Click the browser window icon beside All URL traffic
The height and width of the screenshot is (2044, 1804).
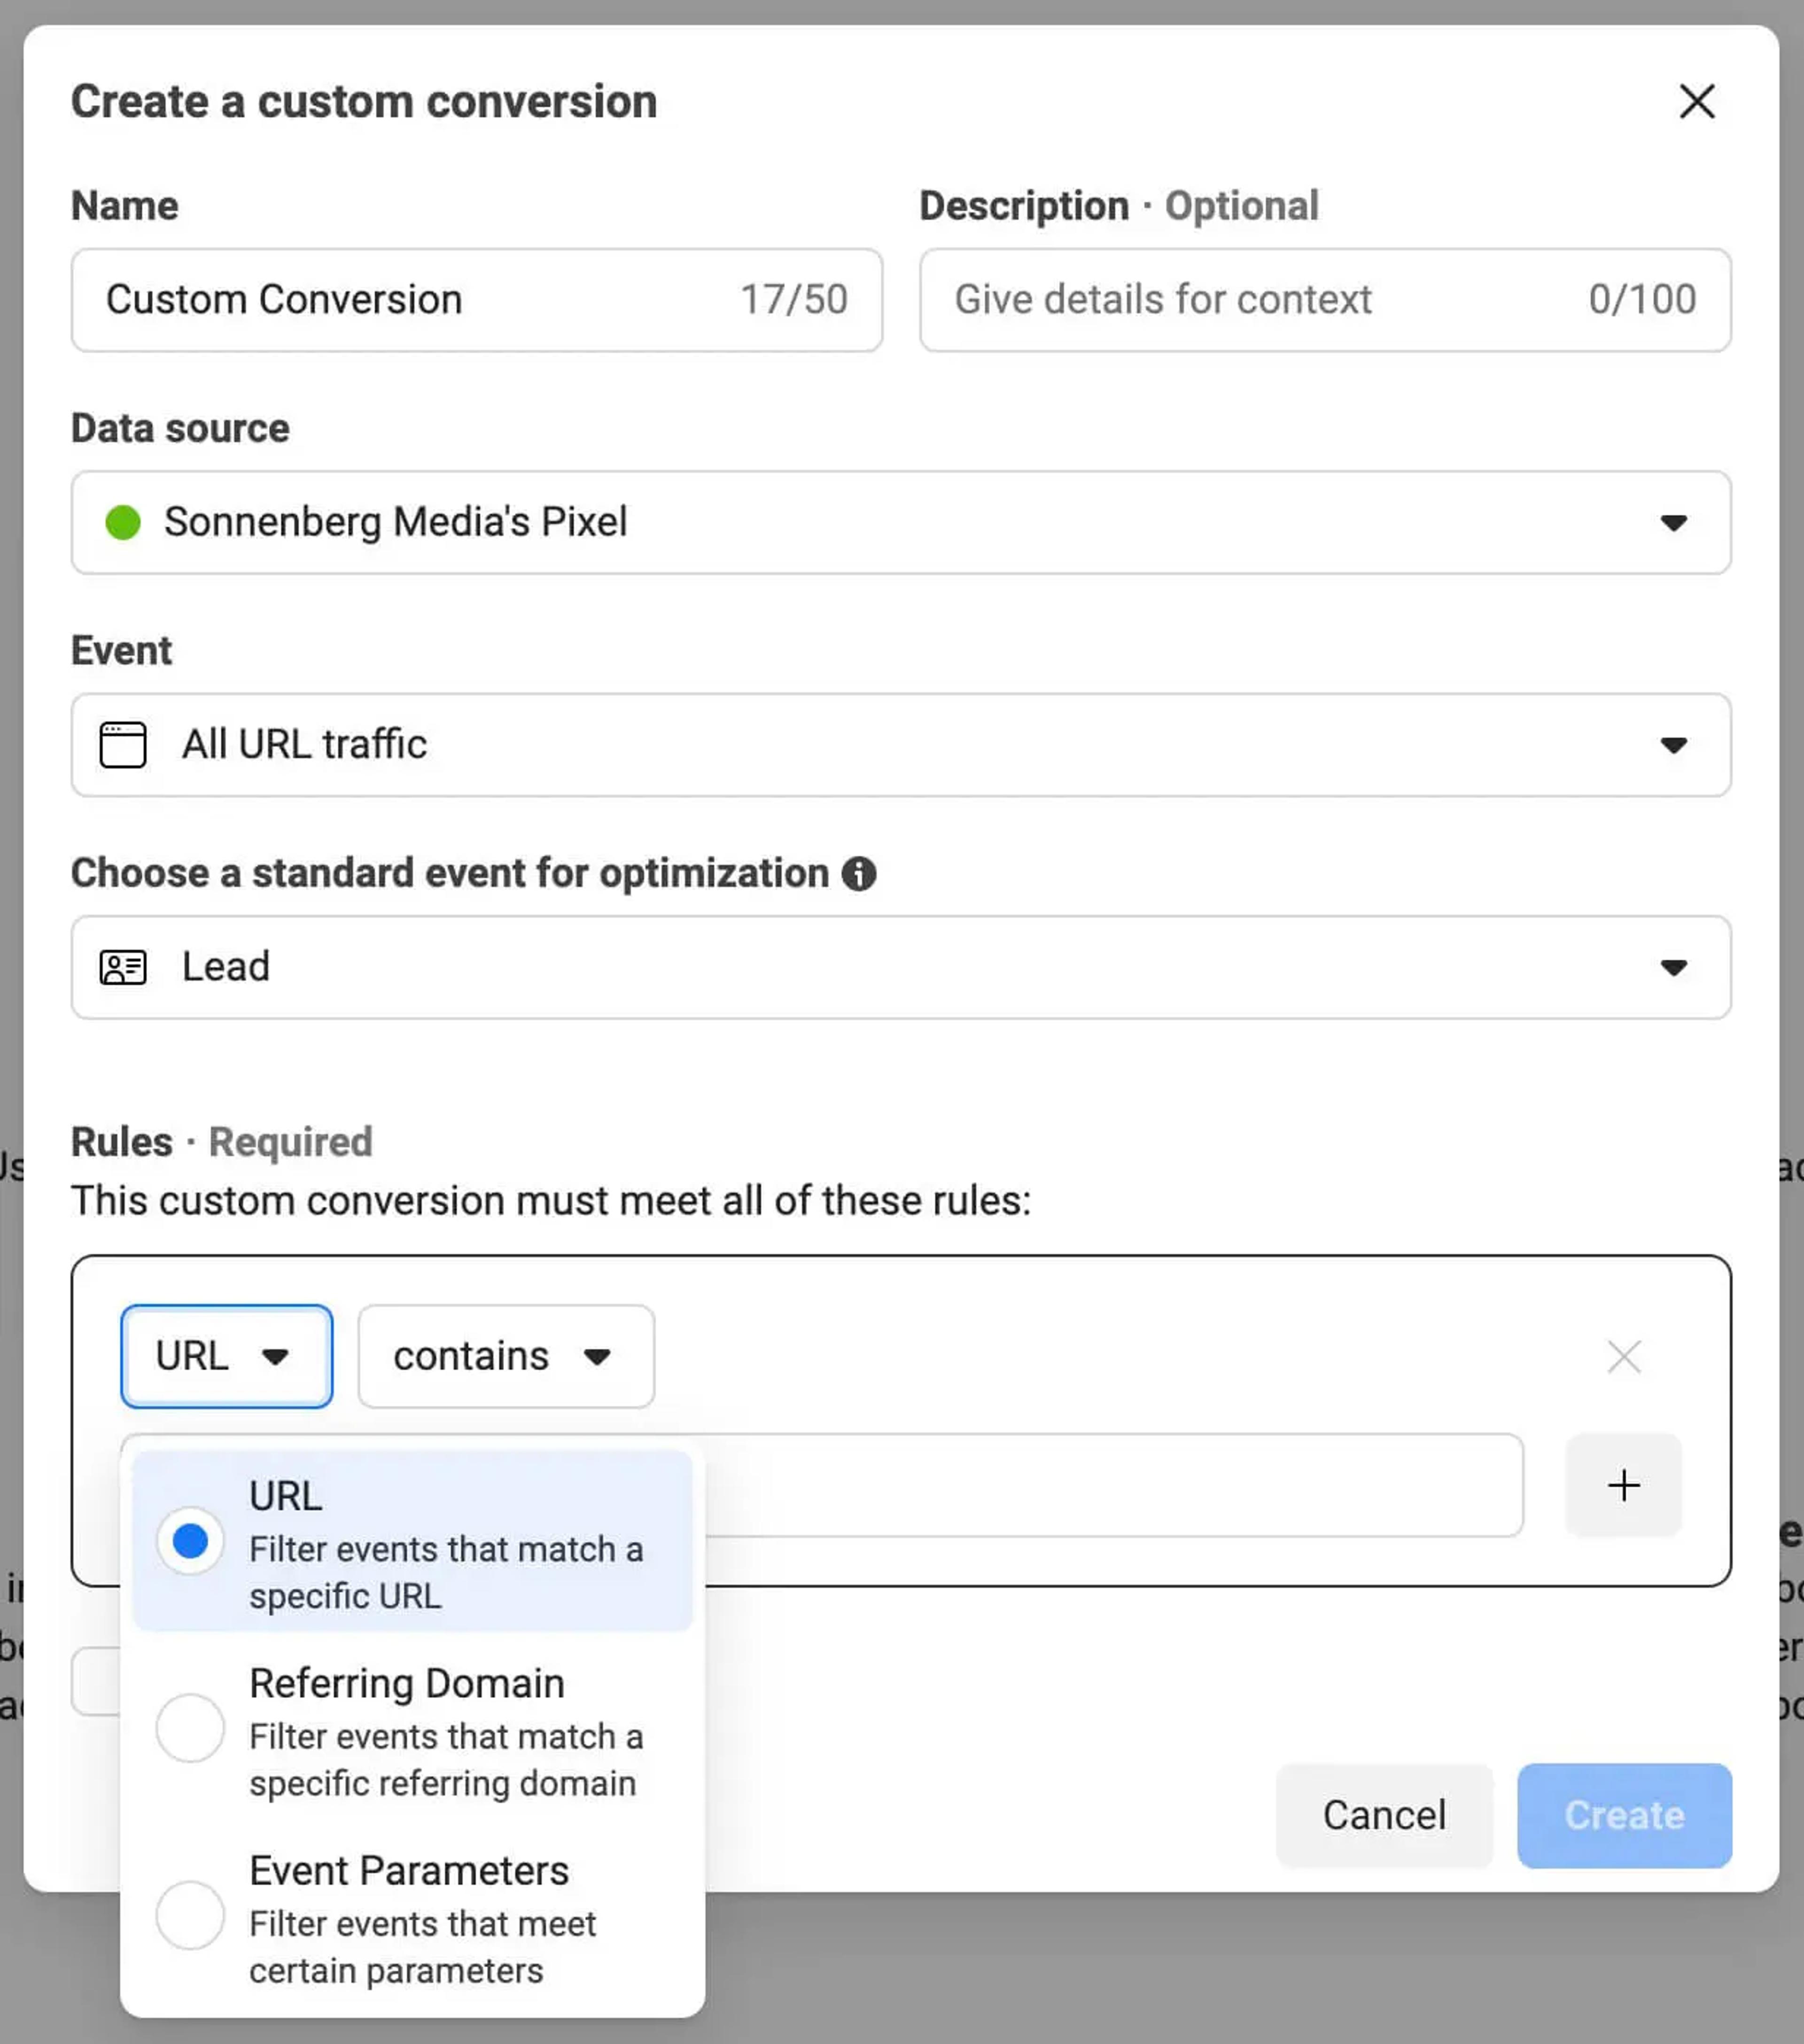coord(123,745)
